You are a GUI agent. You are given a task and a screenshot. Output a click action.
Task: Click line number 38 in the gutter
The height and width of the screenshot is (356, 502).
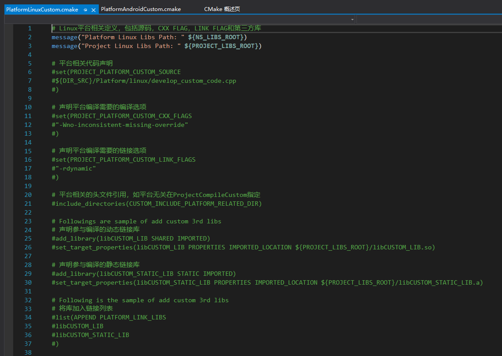(28, 352)
